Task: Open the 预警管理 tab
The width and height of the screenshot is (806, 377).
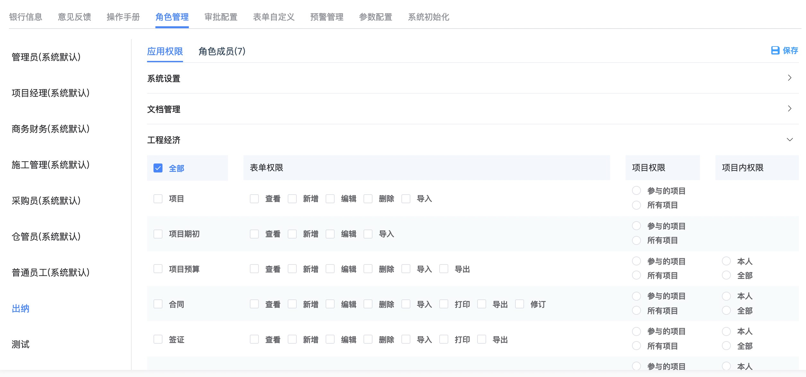Action: [327, 17]
